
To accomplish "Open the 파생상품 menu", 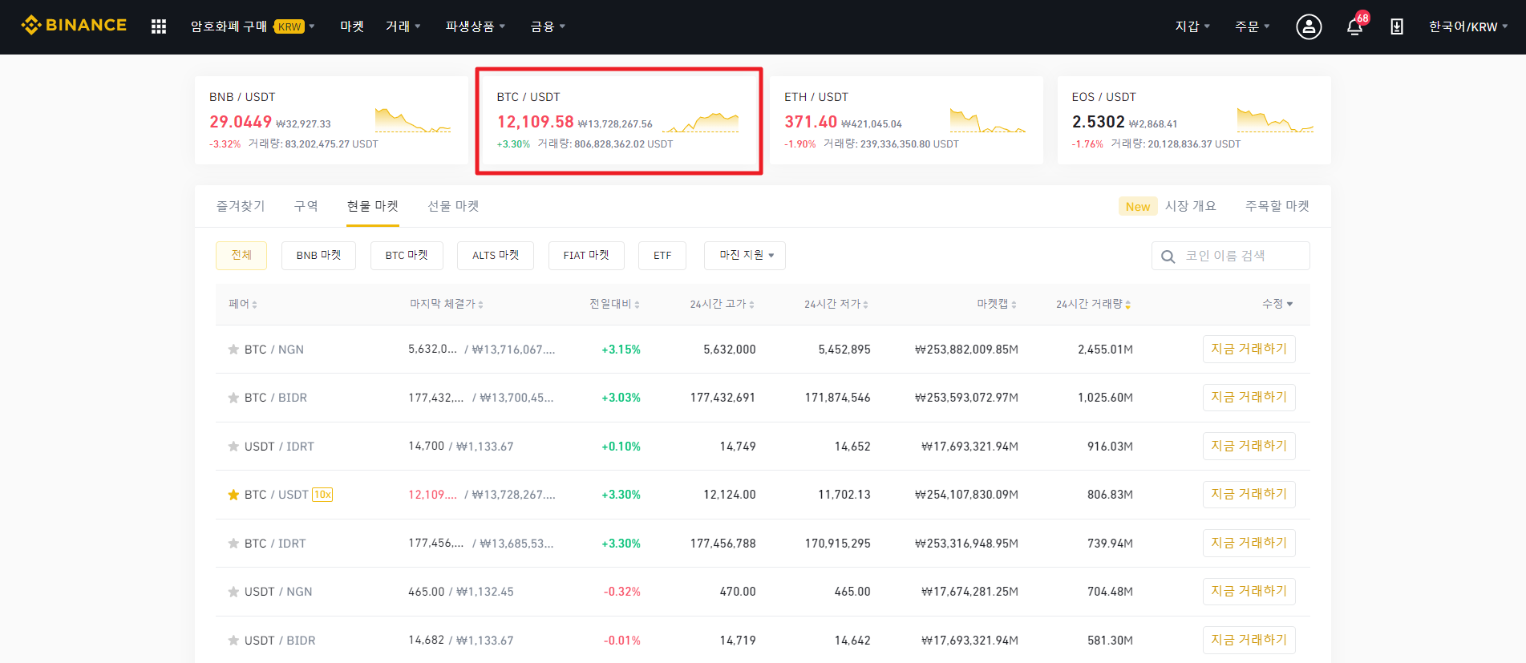I will (x=475, y=26).
